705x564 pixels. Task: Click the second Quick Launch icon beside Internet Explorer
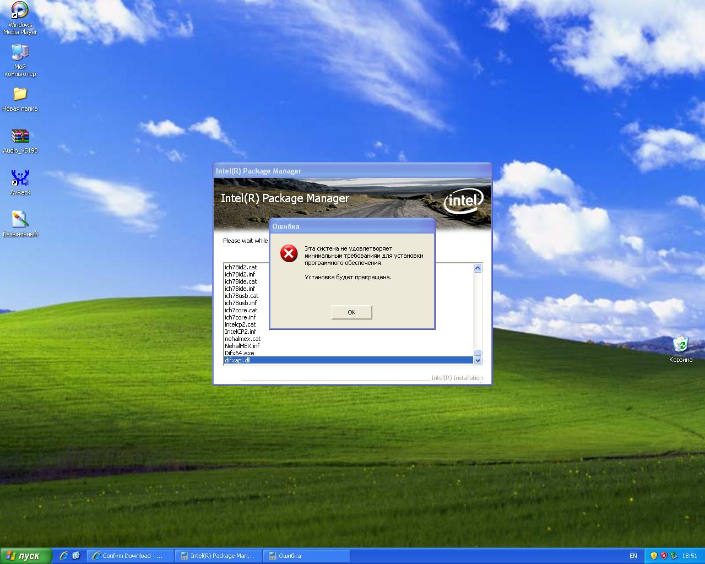(x=76, y=556)
